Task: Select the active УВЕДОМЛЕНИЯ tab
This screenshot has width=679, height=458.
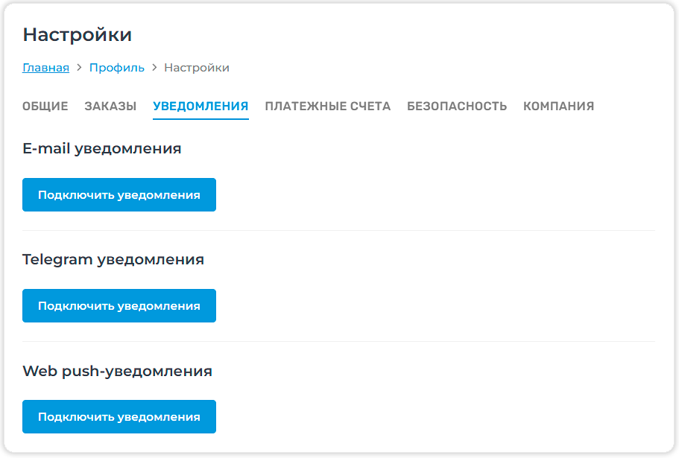Action: [200, 106]
